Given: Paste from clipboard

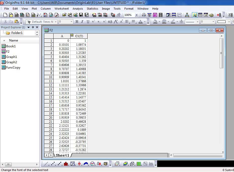Looking at the screenshot, I should coord(16,21).
